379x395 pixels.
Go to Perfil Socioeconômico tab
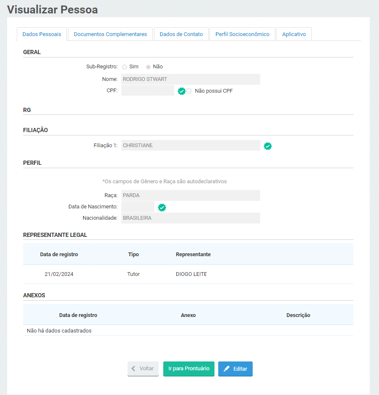242,34
